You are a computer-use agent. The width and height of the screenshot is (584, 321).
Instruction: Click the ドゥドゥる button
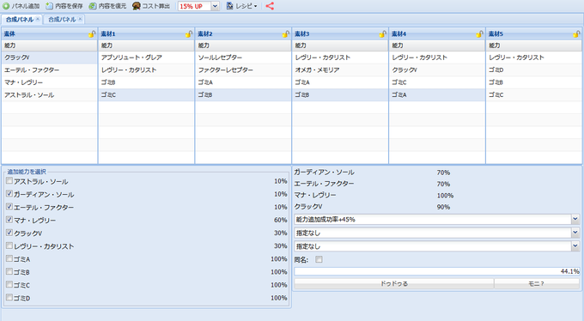(394, 284)
